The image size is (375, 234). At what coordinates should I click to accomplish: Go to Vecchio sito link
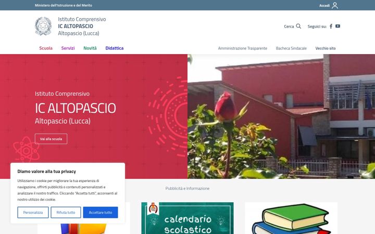pyautogui.click(x=325, y=48)
